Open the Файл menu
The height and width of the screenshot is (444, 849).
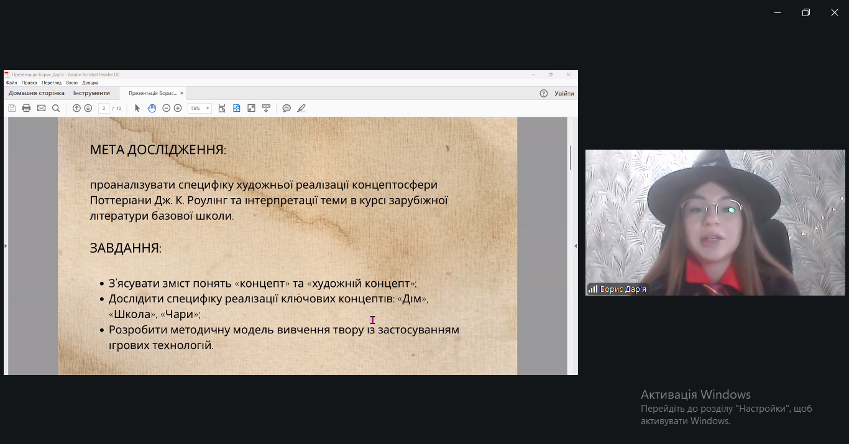pyautogui.click(x=11, y=81)
